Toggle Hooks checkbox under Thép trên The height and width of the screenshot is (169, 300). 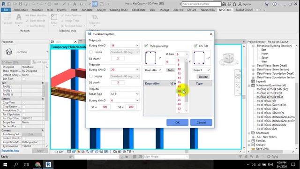pos(91,76)
